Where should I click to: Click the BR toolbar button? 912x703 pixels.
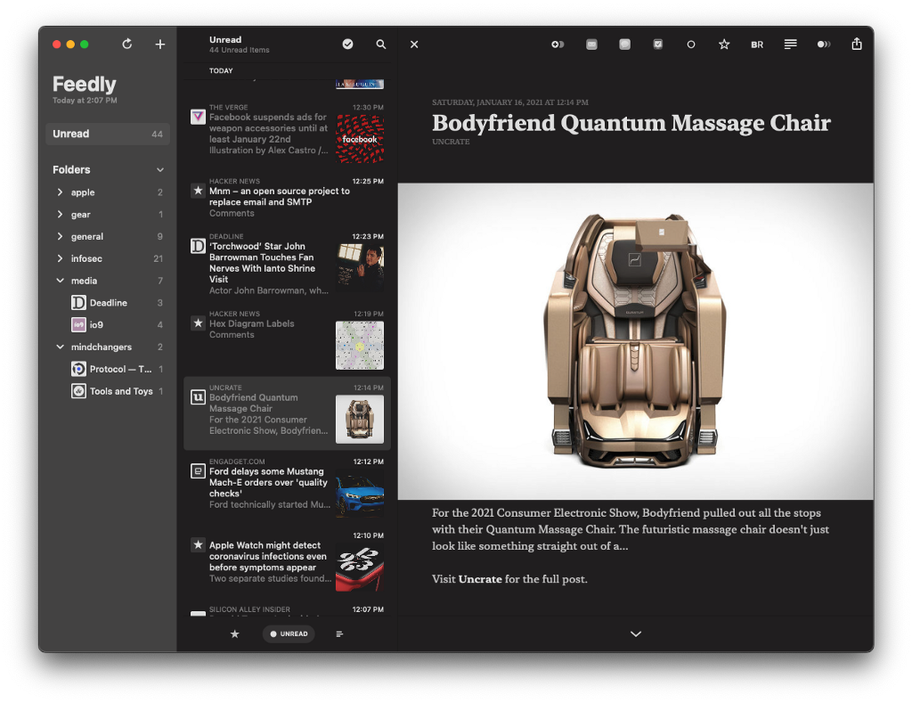click(x=757, y=45)
